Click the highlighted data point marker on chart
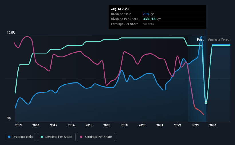The image size is (235, 145). point(206,102)
